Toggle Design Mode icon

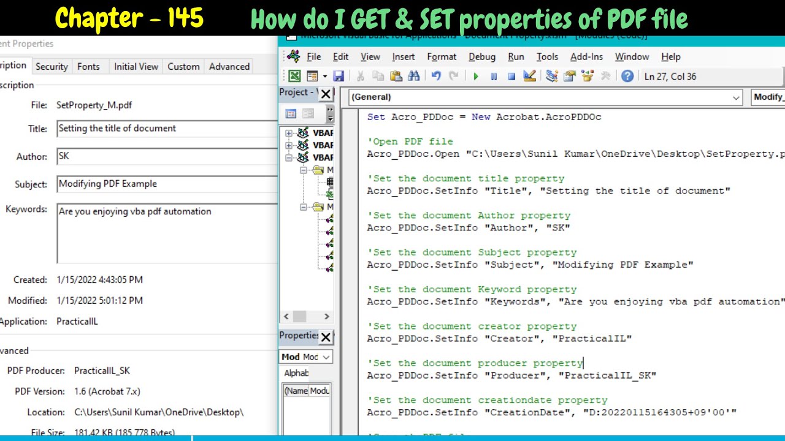point(529,76)
